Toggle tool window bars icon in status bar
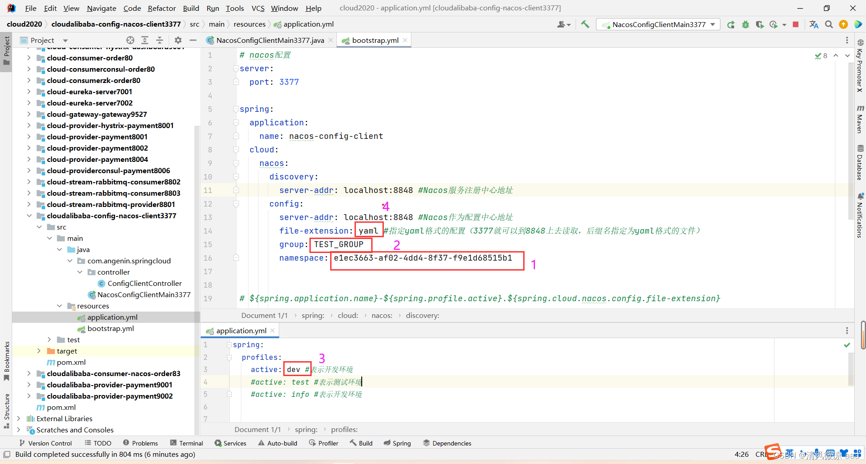This screenshot has height=464, width=866. coord(7,455)
